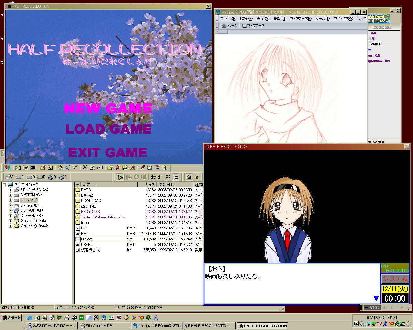Click the red pencil edit icon
413x330 pixels.
(142, 168)
